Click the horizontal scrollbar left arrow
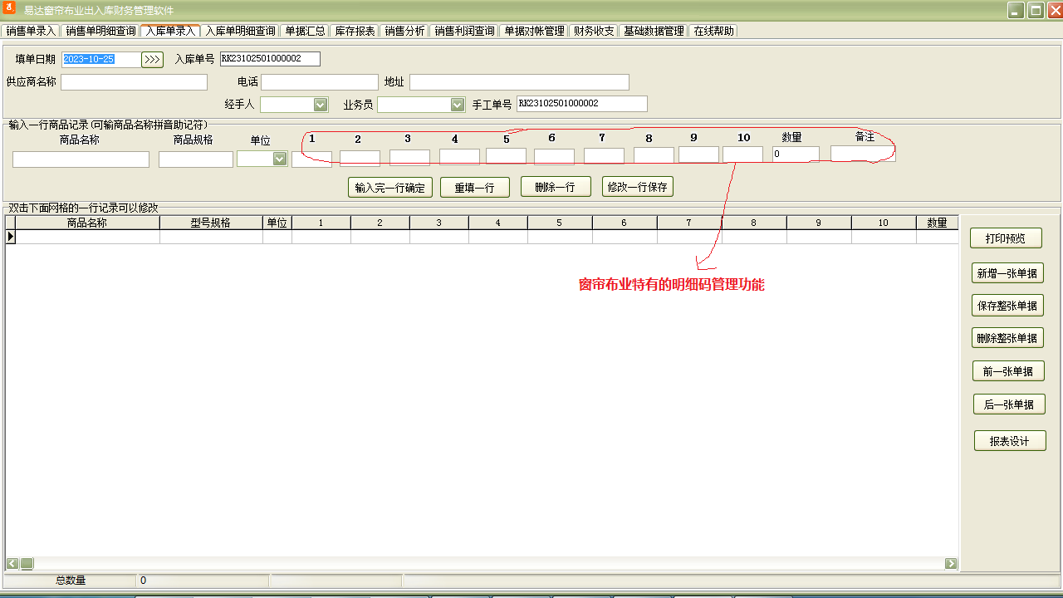Viewport: 1063px width, 598px height. coord(12,563)
